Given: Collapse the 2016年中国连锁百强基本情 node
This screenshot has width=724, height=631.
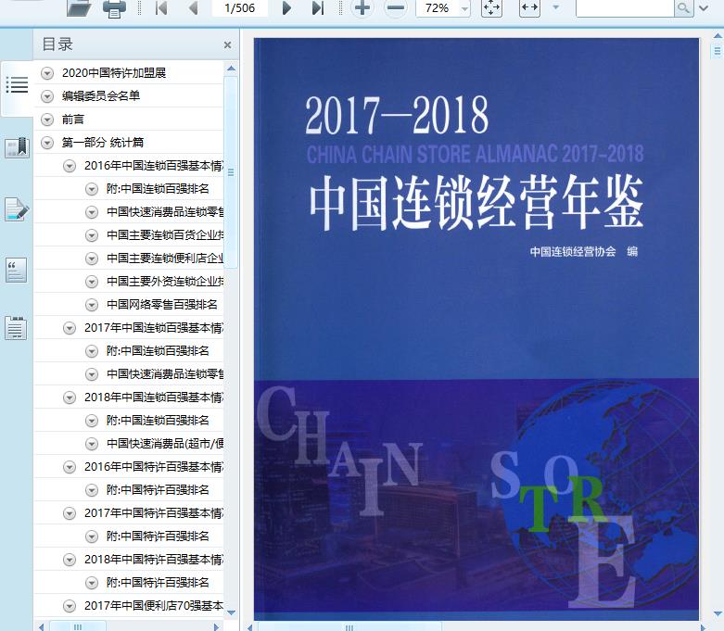Looking at the screenshot, I should (70, 166).
